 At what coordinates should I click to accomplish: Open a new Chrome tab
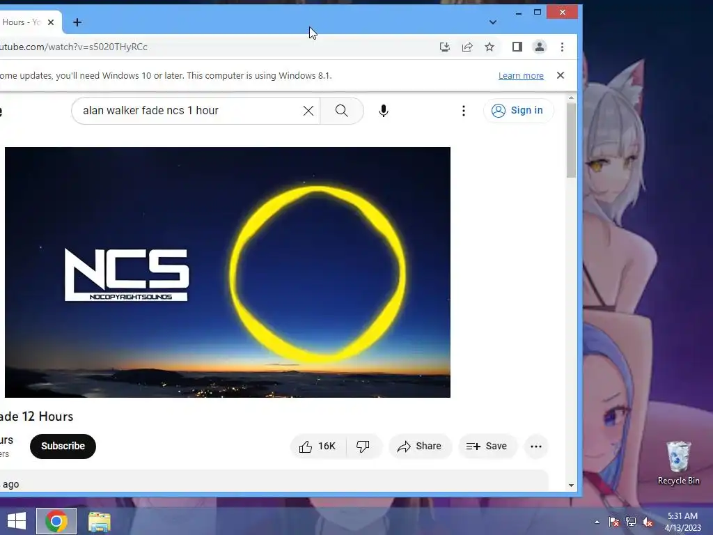77,22
